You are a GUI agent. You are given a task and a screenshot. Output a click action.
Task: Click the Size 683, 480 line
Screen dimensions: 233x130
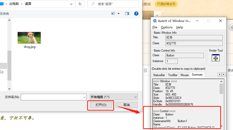[x=165, y=94]
